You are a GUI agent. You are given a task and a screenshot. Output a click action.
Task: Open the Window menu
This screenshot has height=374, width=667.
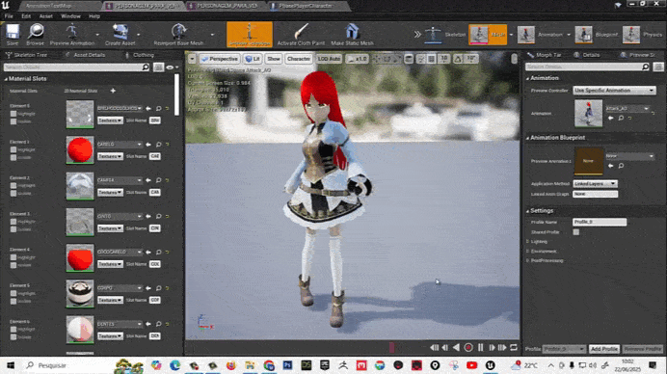point(70,16)
